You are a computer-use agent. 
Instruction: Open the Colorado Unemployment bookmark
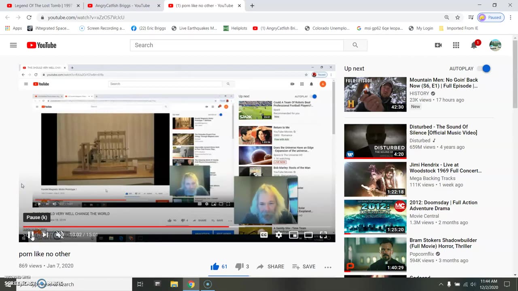pyautogui.click(x=327, y=28)
